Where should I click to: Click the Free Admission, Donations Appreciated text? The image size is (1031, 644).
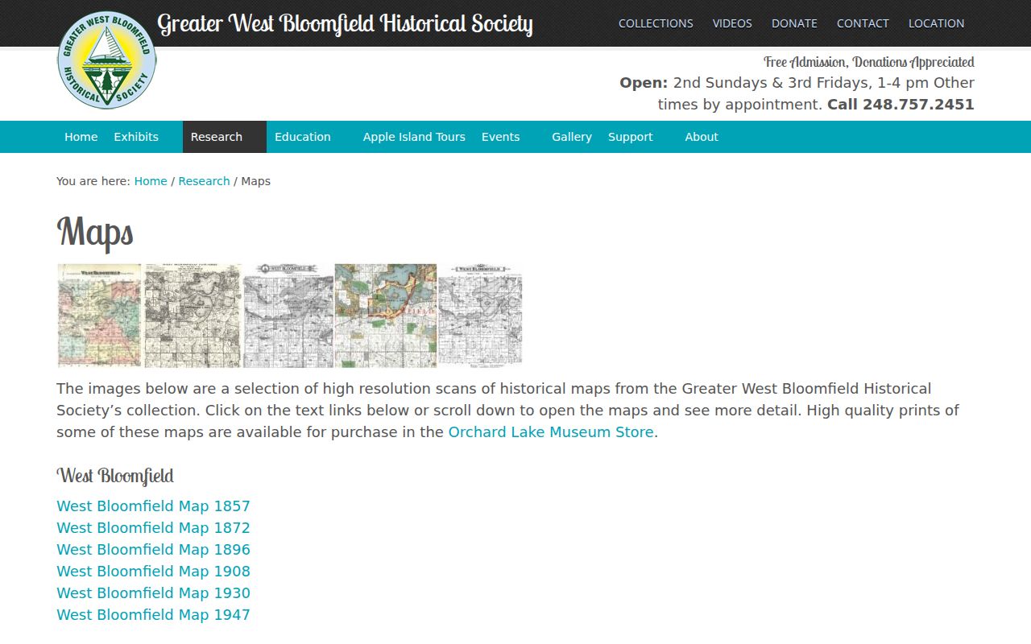click(869, 62)
